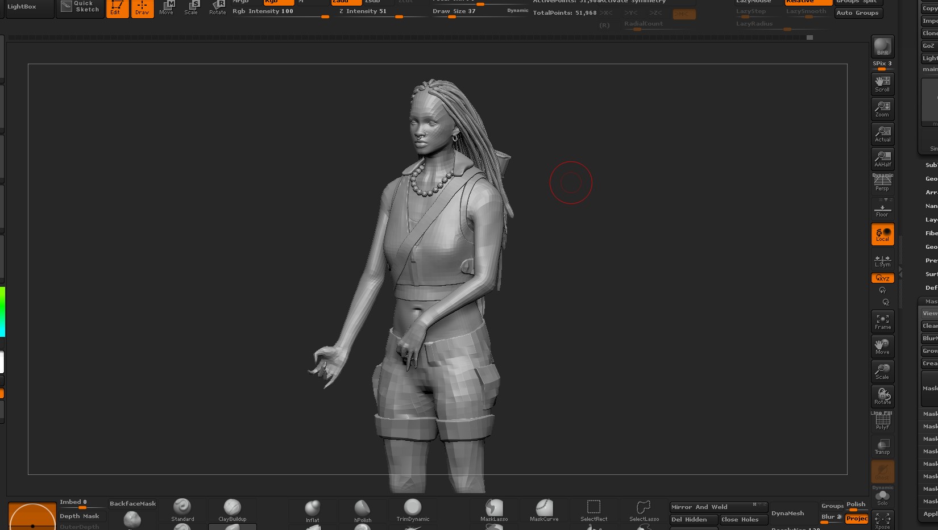Select the Scale transform mode

pyautogui.click(x=192, y=8)
